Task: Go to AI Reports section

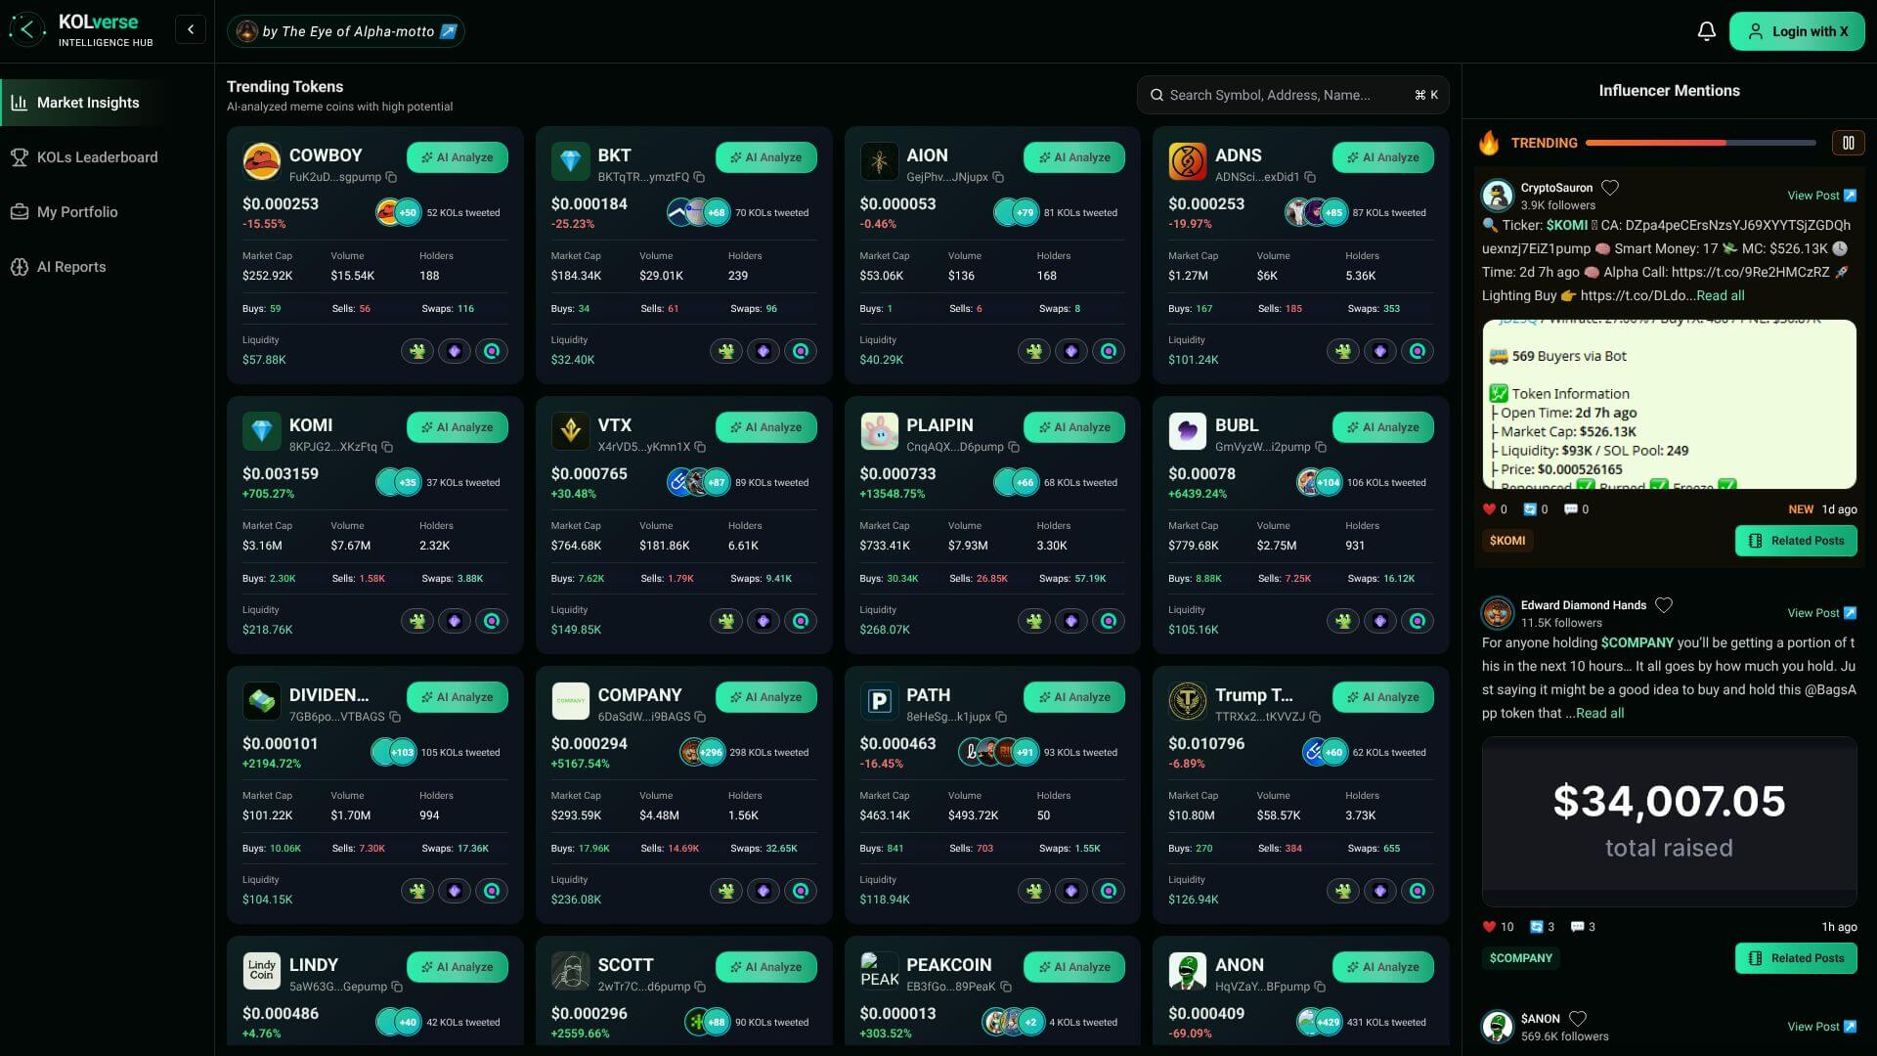Action: click(x=71, y=267)
